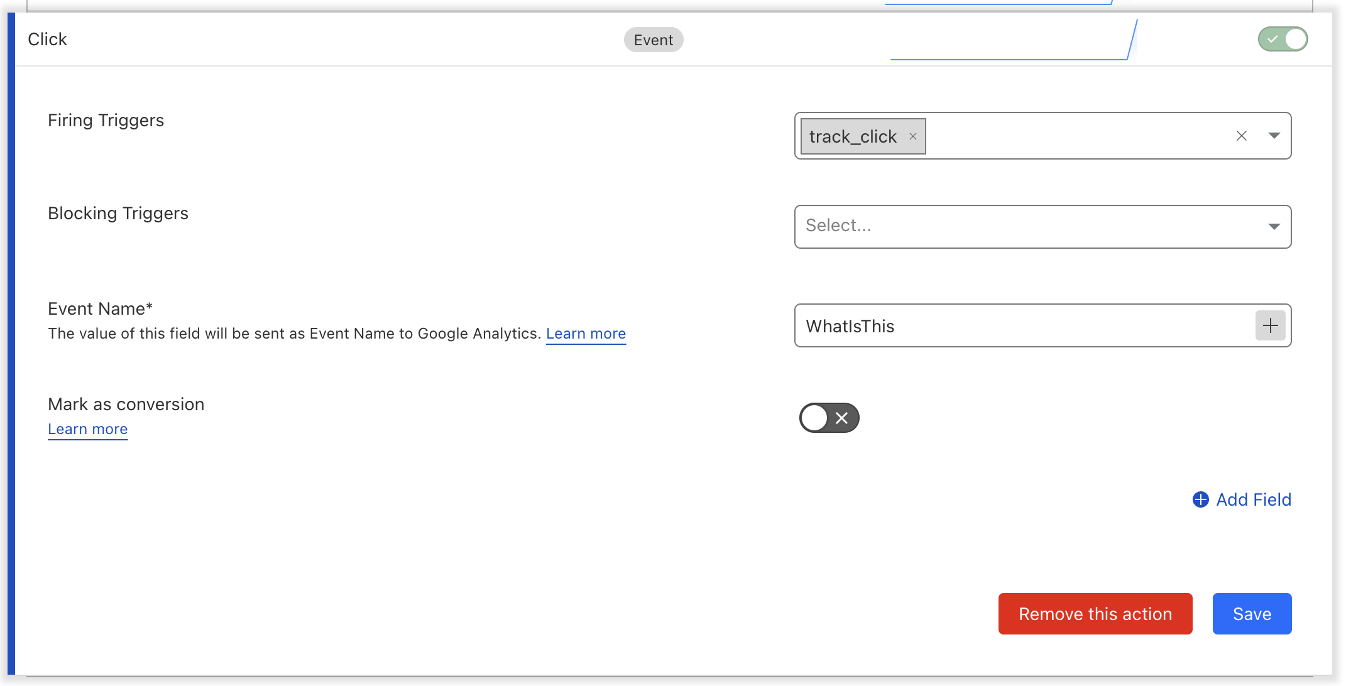The image size is (1346, 686).
Task: Disable the Click action enabled toggle
Action: [1283, 39]
